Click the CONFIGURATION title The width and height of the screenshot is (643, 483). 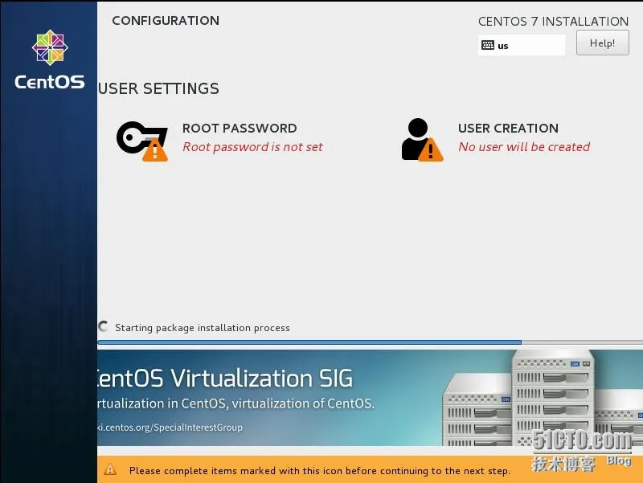click(166, 21)
